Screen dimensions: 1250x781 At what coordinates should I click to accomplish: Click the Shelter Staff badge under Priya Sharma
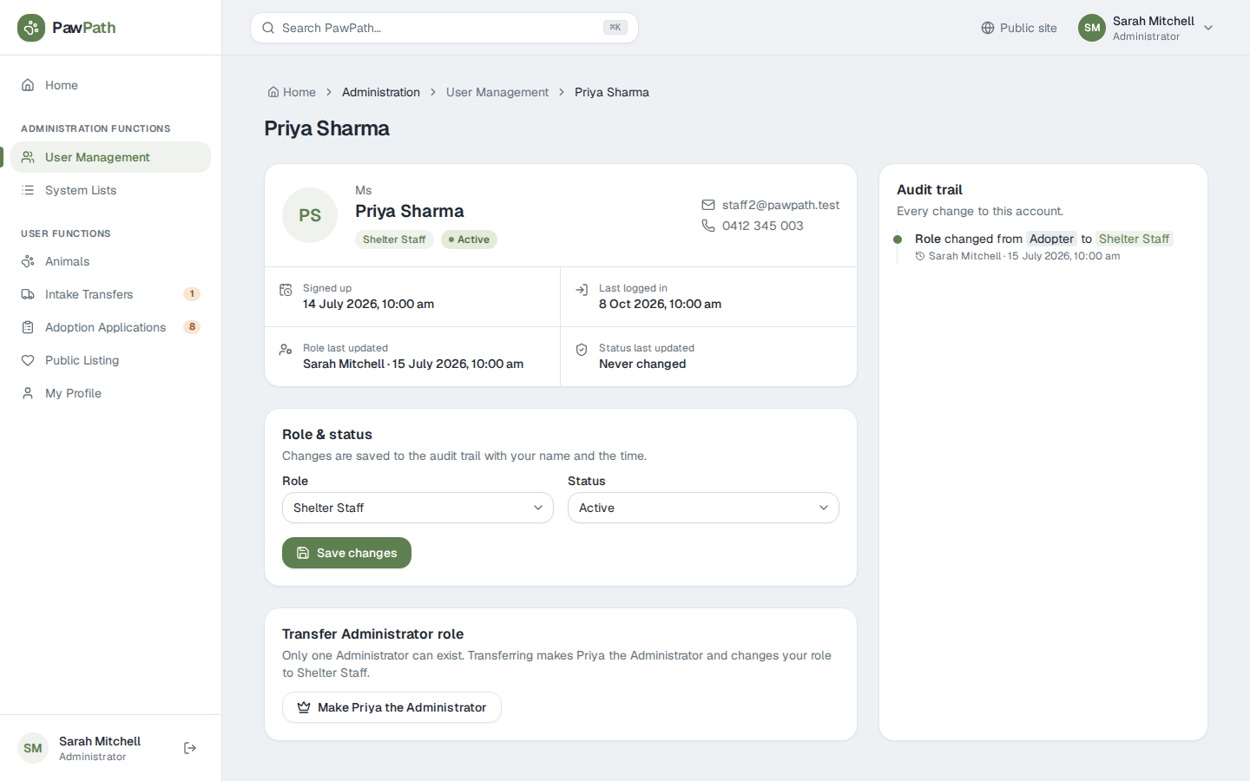(x=394, y=240)
